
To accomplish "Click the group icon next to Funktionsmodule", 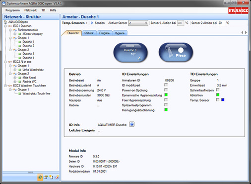I will point(15,30).
